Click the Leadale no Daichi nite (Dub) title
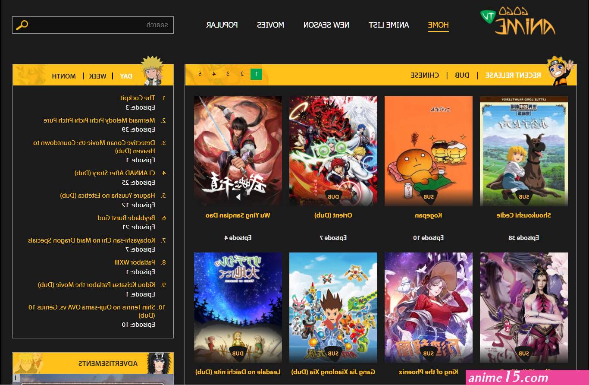 click(x=238, y=372)
